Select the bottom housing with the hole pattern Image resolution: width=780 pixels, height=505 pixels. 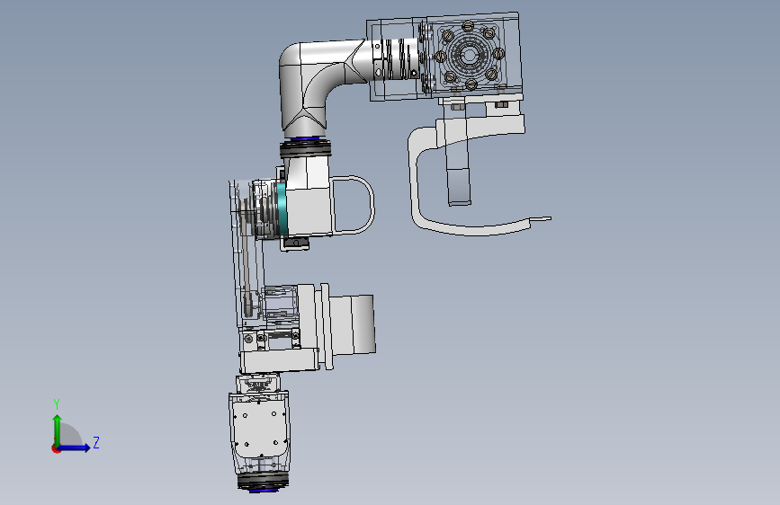259,430
